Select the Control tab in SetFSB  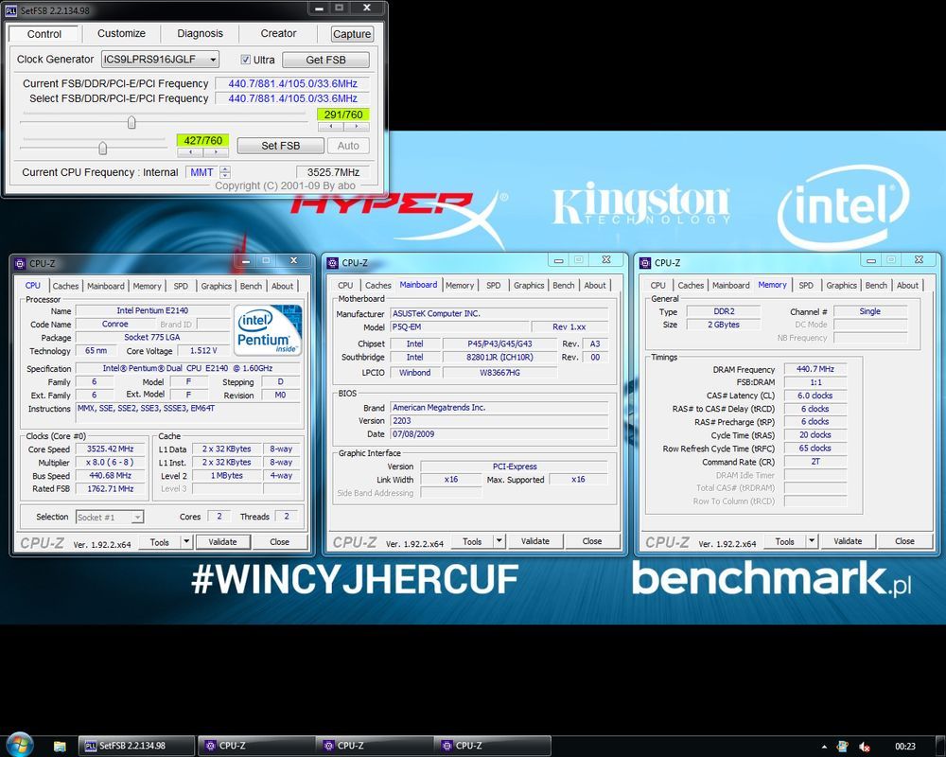(44, 34)
